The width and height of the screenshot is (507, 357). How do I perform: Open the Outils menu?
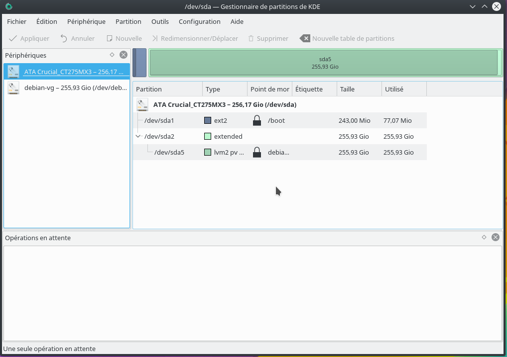160,21
